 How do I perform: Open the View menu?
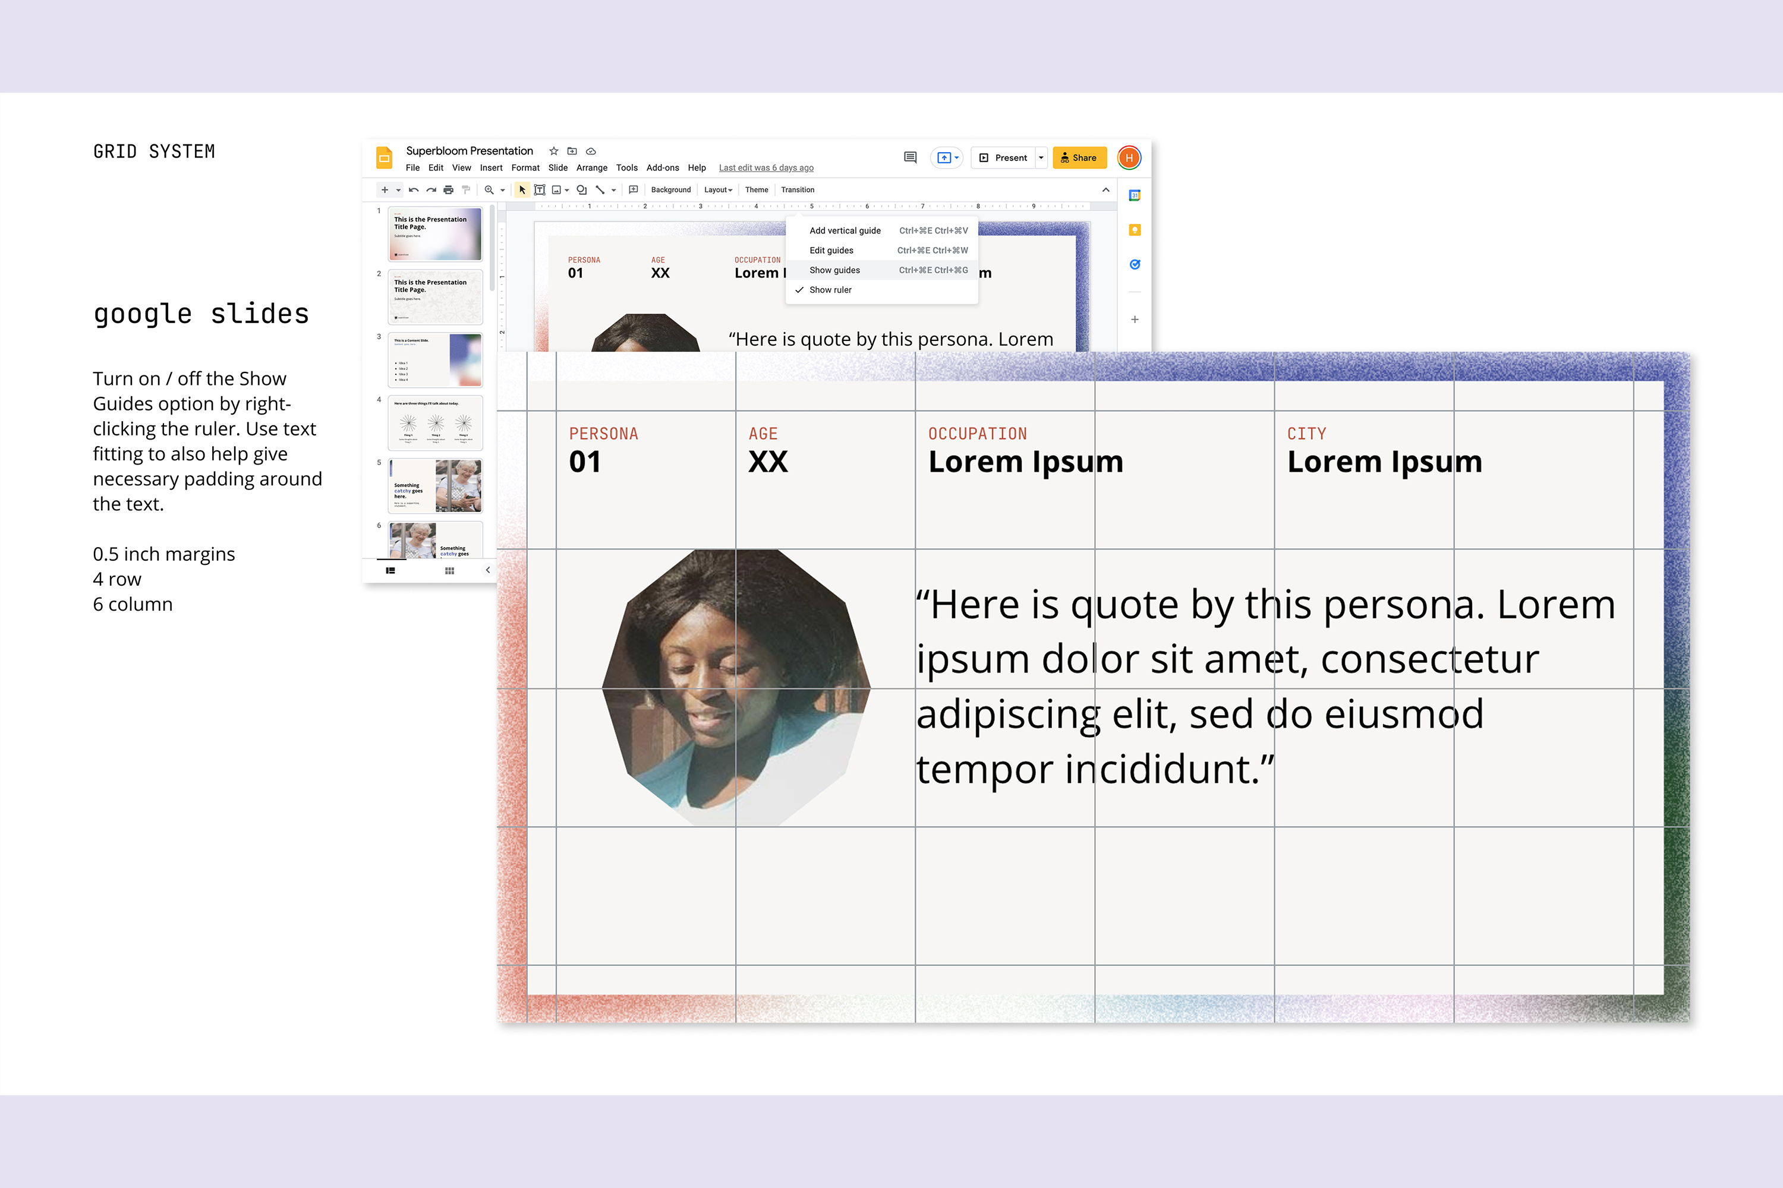click(462, 168)
